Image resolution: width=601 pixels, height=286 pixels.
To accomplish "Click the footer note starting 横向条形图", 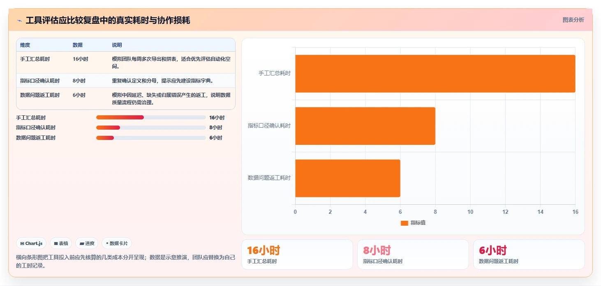I will [x=125, y=261].
